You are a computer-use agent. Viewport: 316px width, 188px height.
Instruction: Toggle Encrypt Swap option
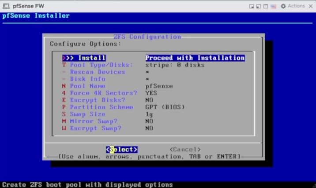pos(92,128)
